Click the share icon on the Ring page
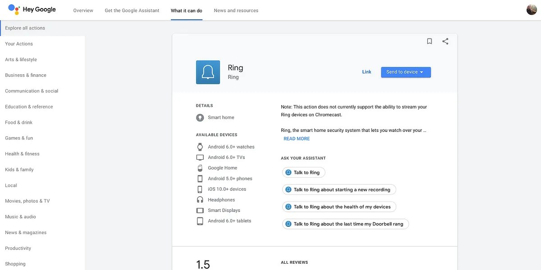Image resolution: width=541 pixels, height=270 pixels. pos(445,41)
